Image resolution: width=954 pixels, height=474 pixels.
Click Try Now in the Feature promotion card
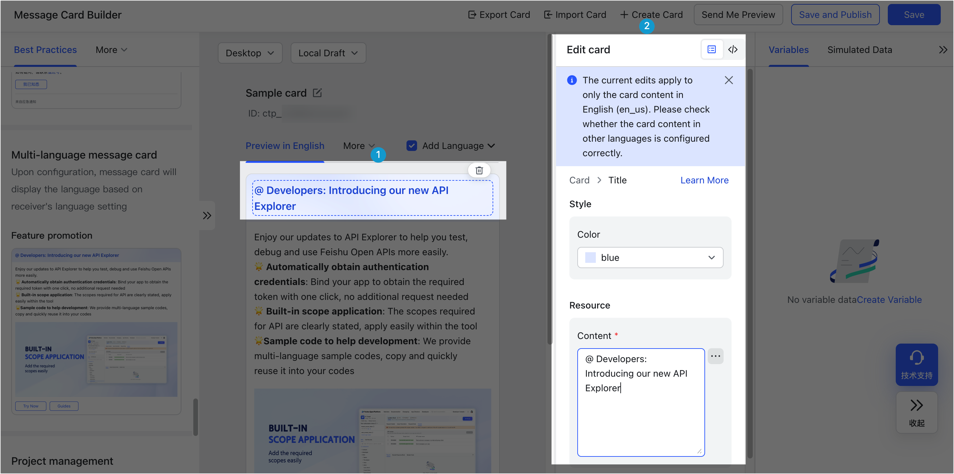point(31,406)
